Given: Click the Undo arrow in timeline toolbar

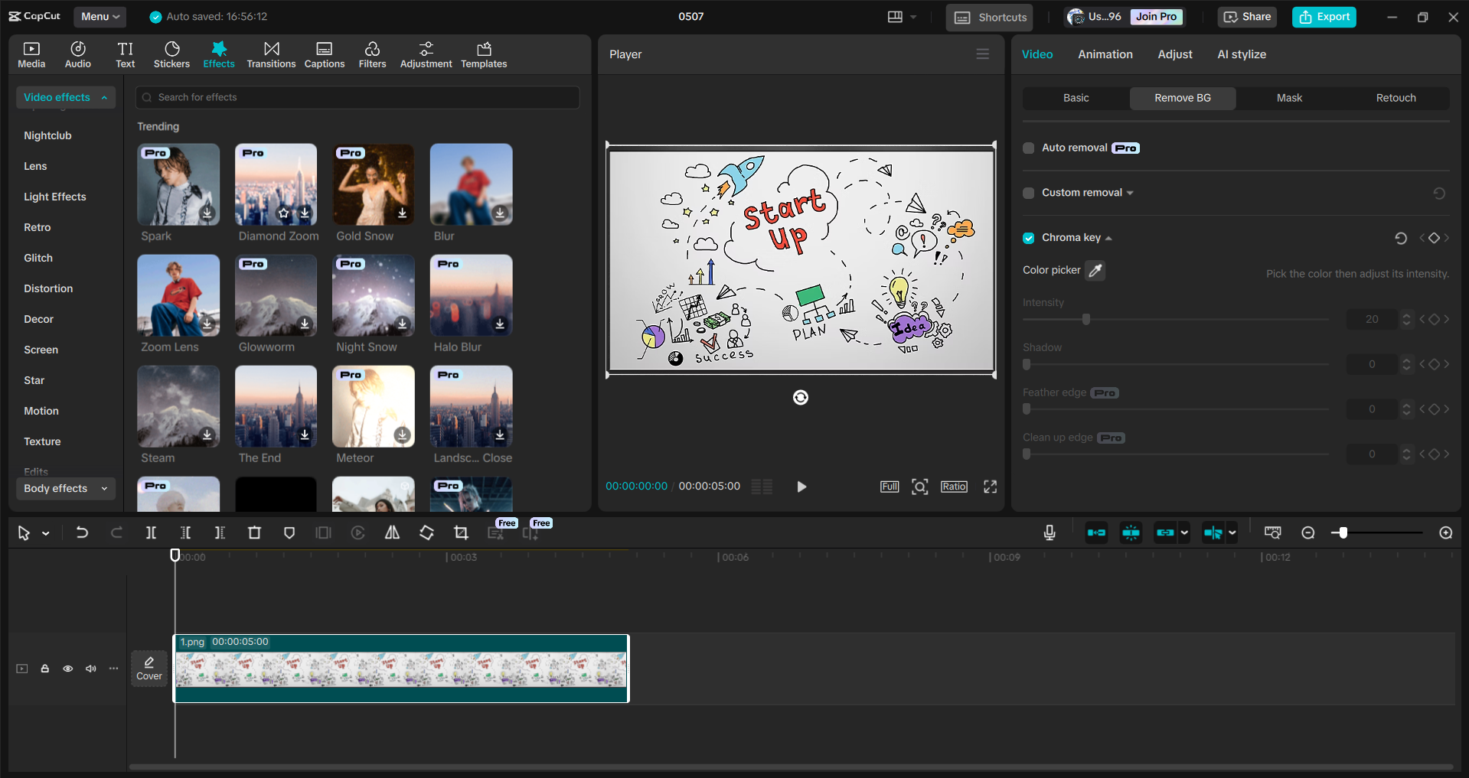Looking at the screenshot, I should 82,532.
